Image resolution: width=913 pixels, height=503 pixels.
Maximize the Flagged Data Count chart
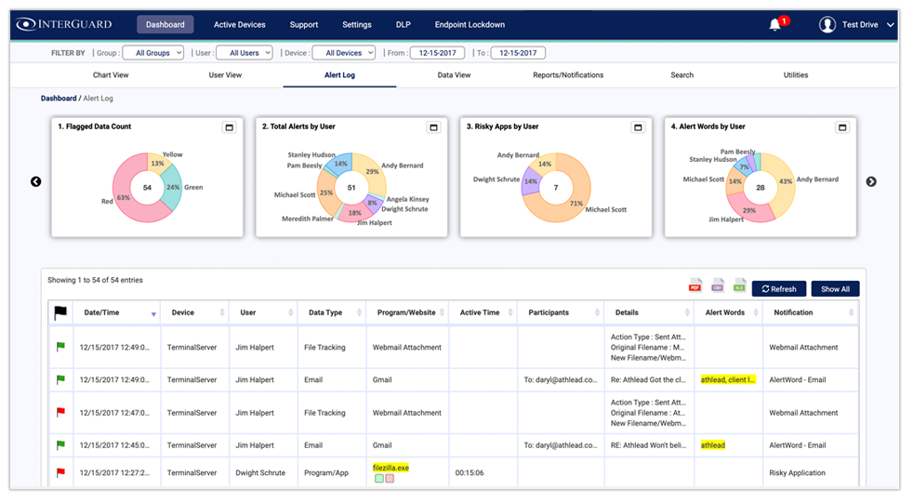230,127
